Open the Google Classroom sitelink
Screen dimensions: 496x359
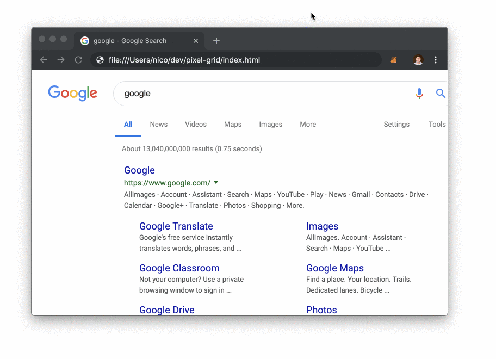tap(179, 268)
